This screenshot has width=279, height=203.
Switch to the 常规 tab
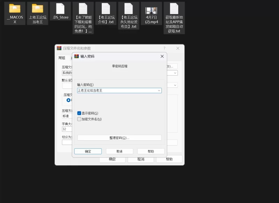tap(62, 58)
